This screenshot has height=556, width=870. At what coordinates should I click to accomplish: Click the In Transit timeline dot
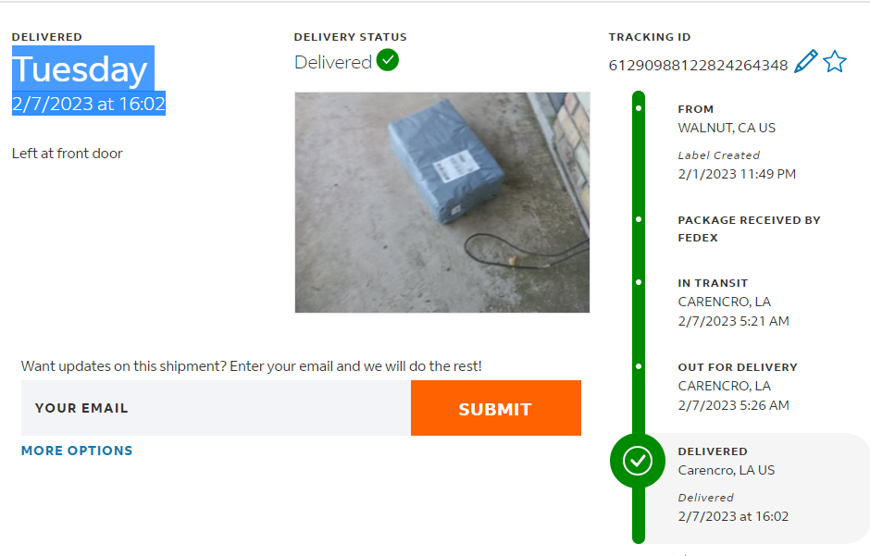point(639,282)
